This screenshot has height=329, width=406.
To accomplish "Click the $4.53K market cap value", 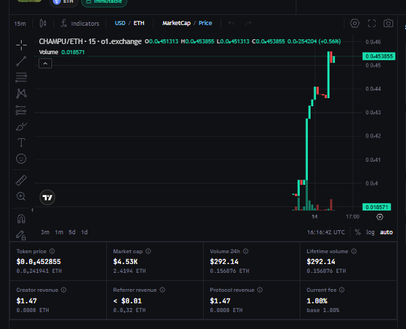I will point(125,262).
